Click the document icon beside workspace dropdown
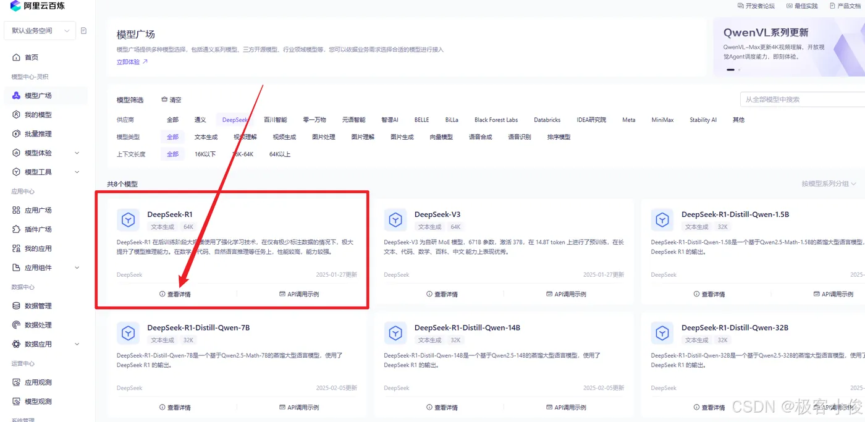The image size is (865, 422). pos(84,30)
